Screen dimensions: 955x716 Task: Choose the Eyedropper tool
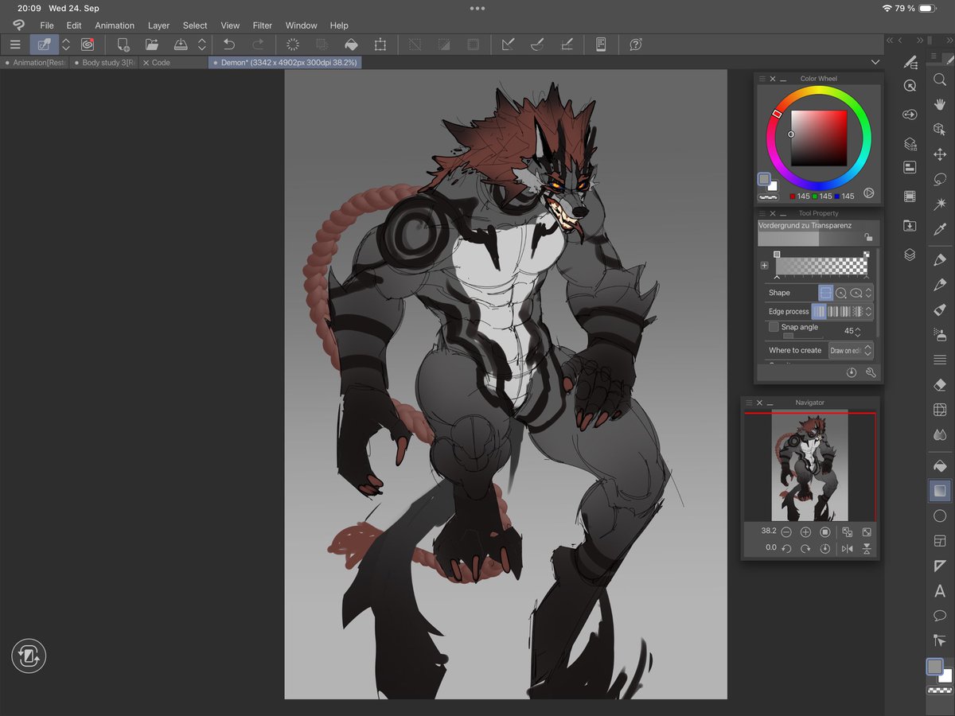(x=940, y=230)
